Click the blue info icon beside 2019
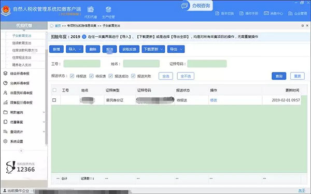Image resolution: width=311 pixels, height=194 pixels. [x=84, y=37]
